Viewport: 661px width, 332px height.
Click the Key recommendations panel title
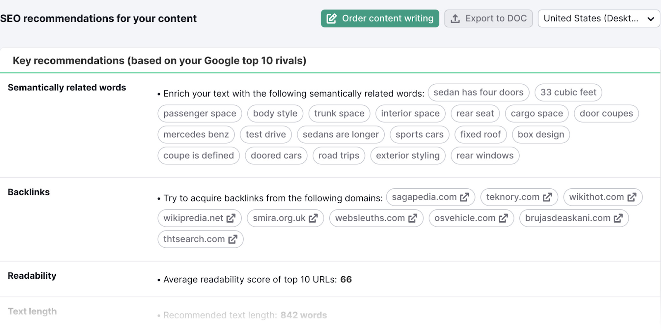pos(159,61)
